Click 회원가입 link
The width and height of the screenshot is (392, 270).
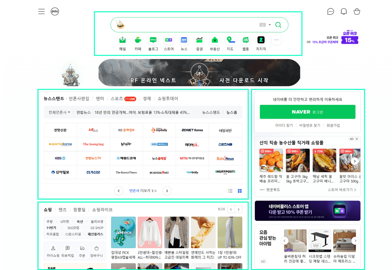333,125
